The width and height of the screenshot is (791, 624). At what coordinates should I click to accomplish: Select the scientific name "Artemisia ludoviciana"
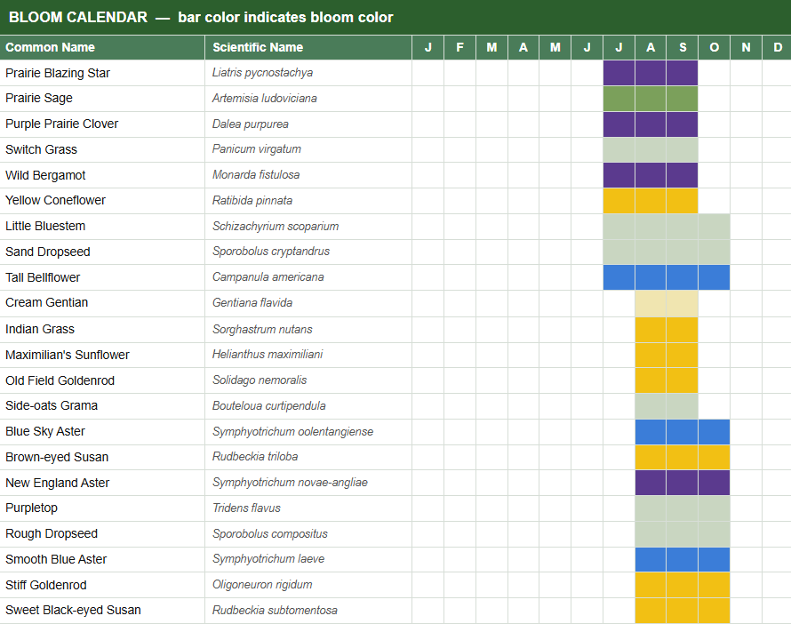click(264, 99)
